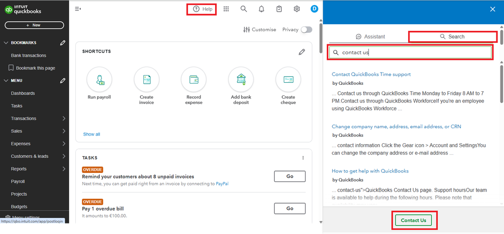
Task: Open How to get help with QuickBooks
Action: pos(370,171)
